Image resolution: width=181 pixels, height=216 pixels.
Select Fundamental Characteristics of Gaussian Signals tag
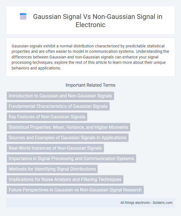[x=58, y=106]
